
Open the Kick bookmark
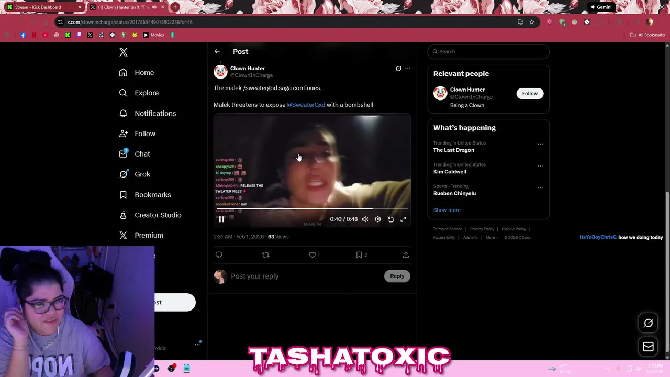68,35
